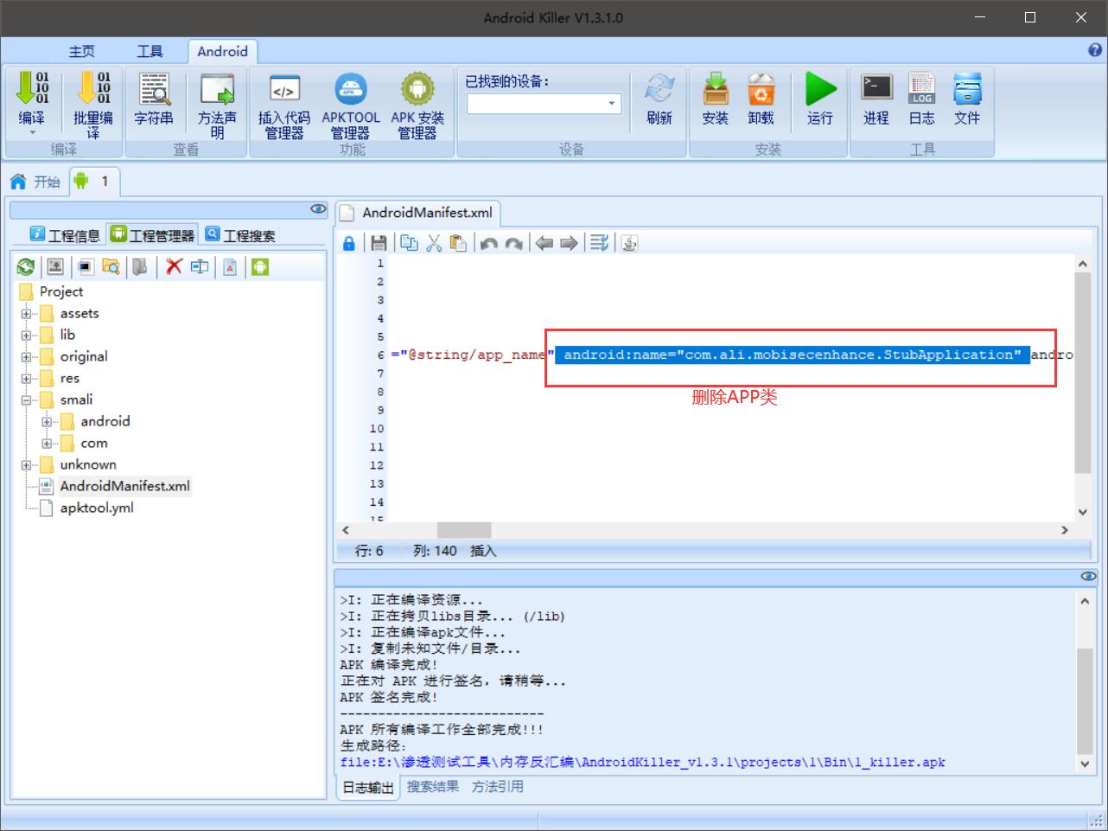Open the APKTOOL 管理器
The image size is (1108, 831).
click(x=351, y=105)
